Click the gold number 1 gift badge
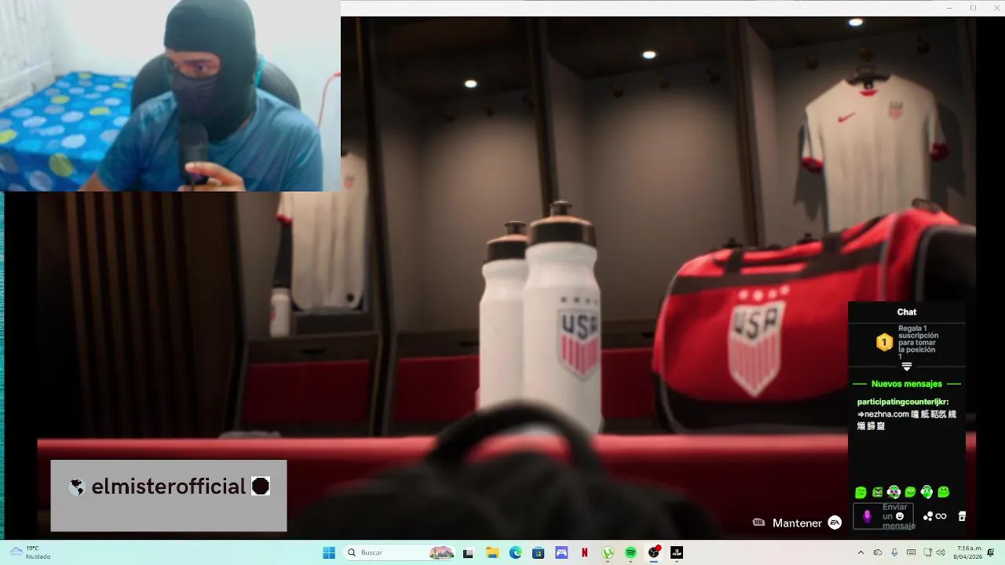This screenshot has height=565, width=1005. [884, 342]
